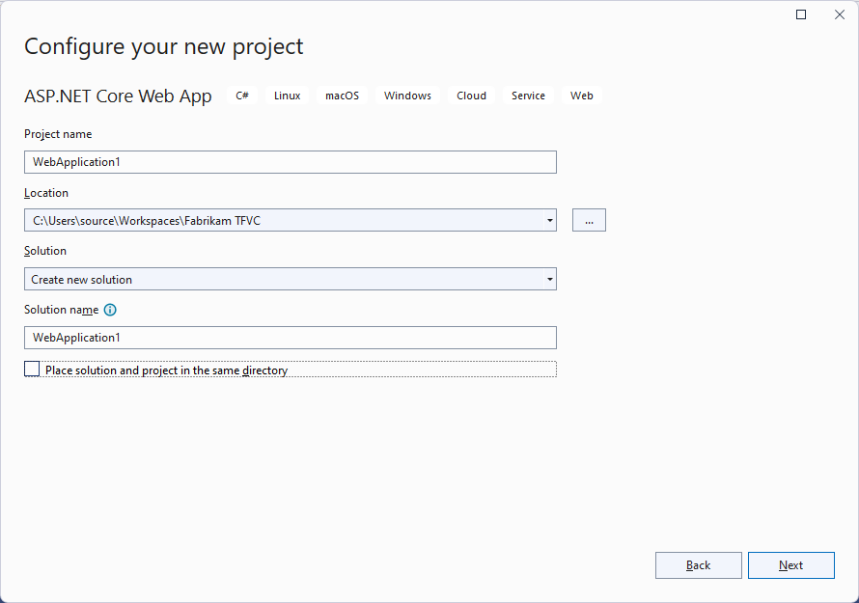This screenshot has height=603, width=859.
Task: Expand the Location path history list
Action: pyautogui.click(x=549, y=219)
